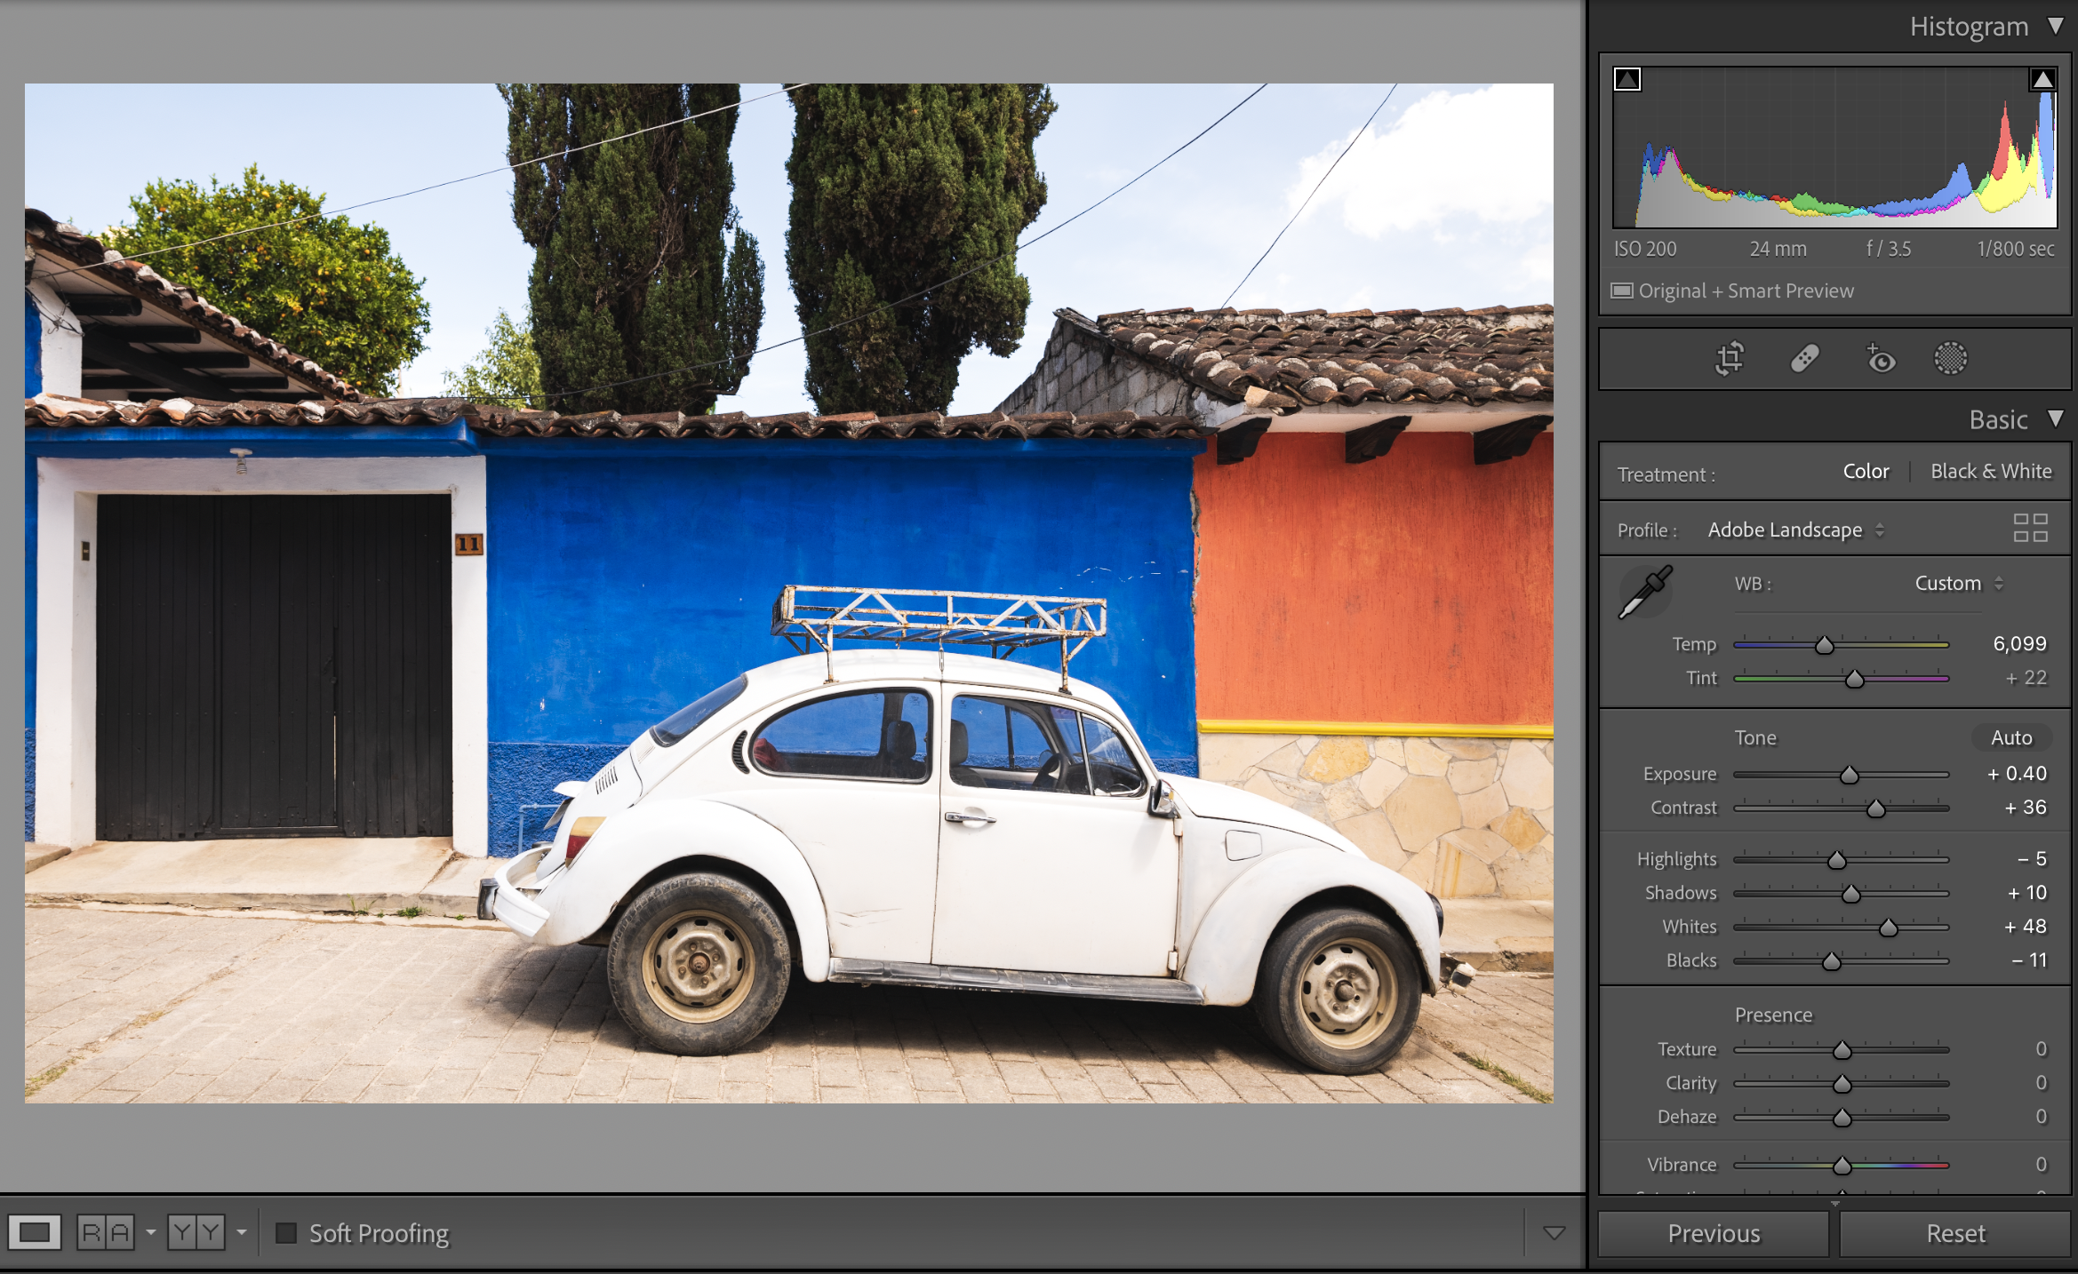The height and width of the screenshot is (1274, 2078).
Task: Select the Crop Overlay tool
Action: [x=1729, y=359]
